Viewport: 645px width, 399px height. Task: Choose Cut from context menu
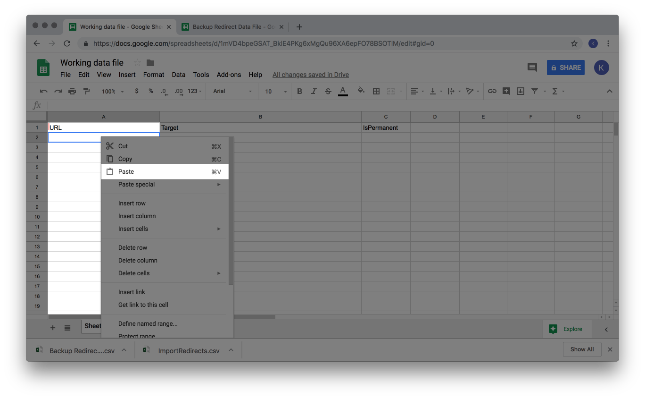165,146
